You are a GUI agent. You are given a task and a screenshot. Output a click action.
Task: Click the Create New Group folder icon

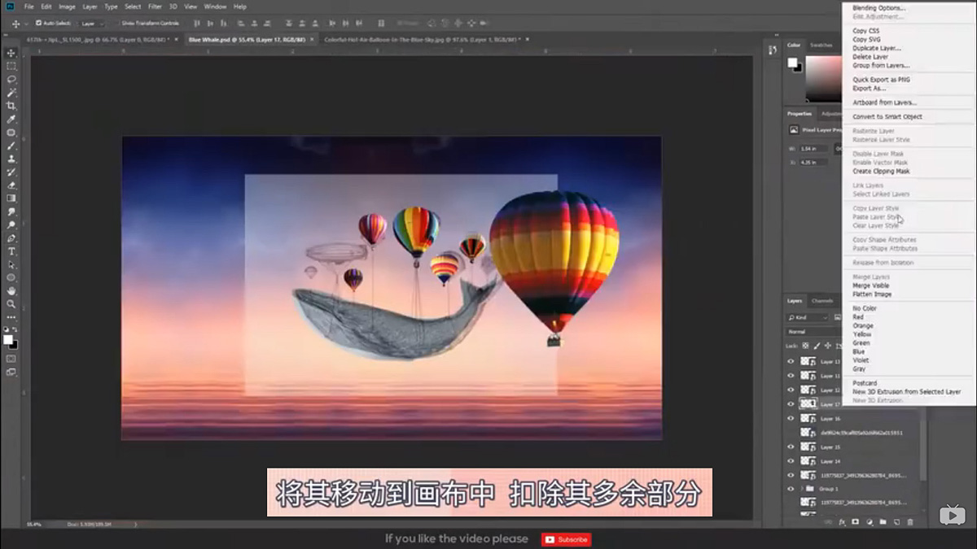pyautogui.click(x=883, y=522)
